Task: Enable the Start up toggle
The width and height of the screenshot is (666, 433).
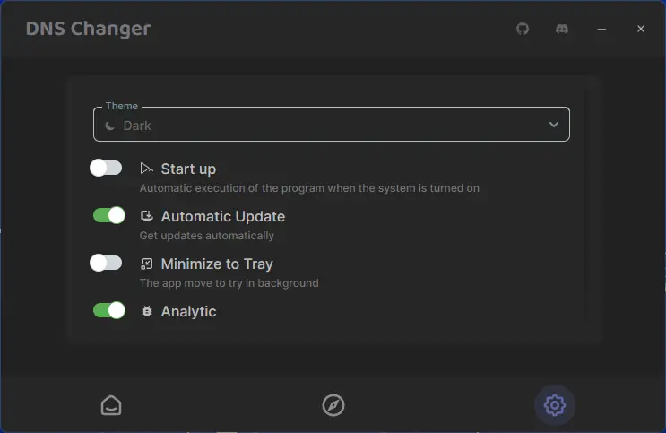Action: [106, 168]
